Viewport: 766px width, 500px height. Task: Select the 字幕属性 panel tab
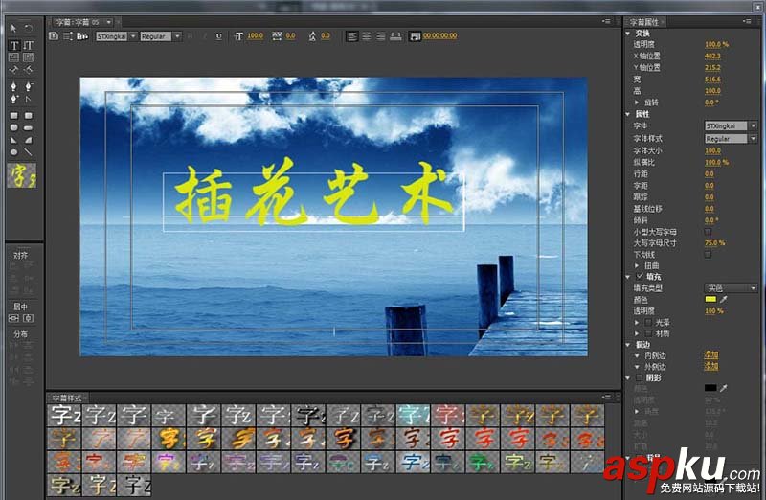click(x=643, y=22)
